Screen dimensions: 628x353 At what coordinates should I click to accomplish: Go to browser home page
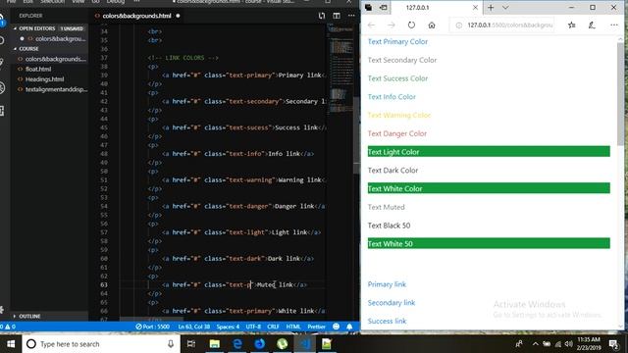(x=432, y=25)
